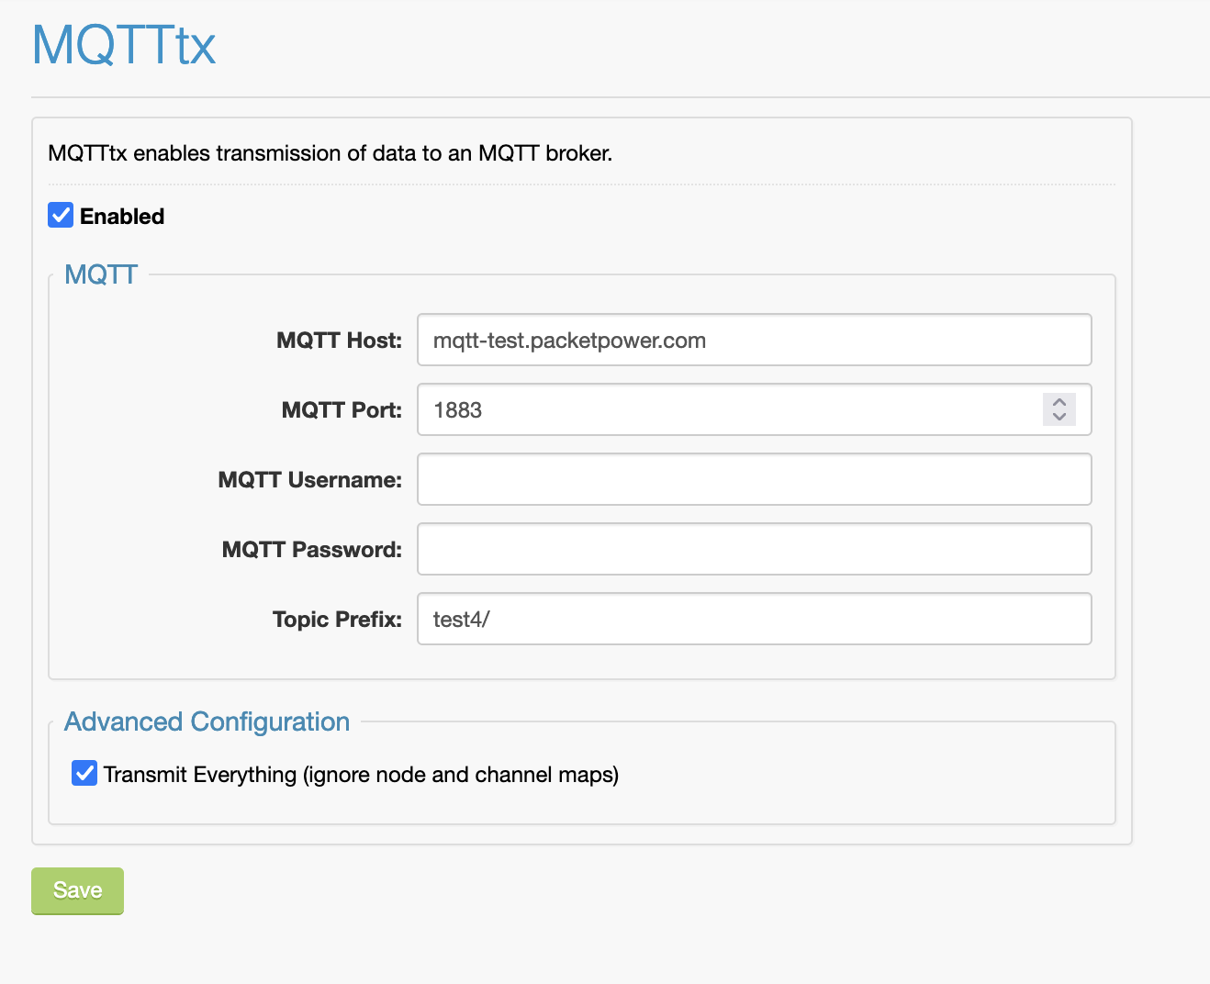Increase MQTT Port with up arrow

coord(1059,402)
